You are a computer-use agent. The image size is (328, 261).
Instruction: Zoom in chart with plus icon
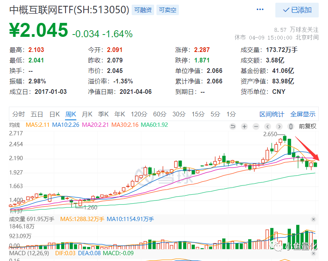(244, 126)
